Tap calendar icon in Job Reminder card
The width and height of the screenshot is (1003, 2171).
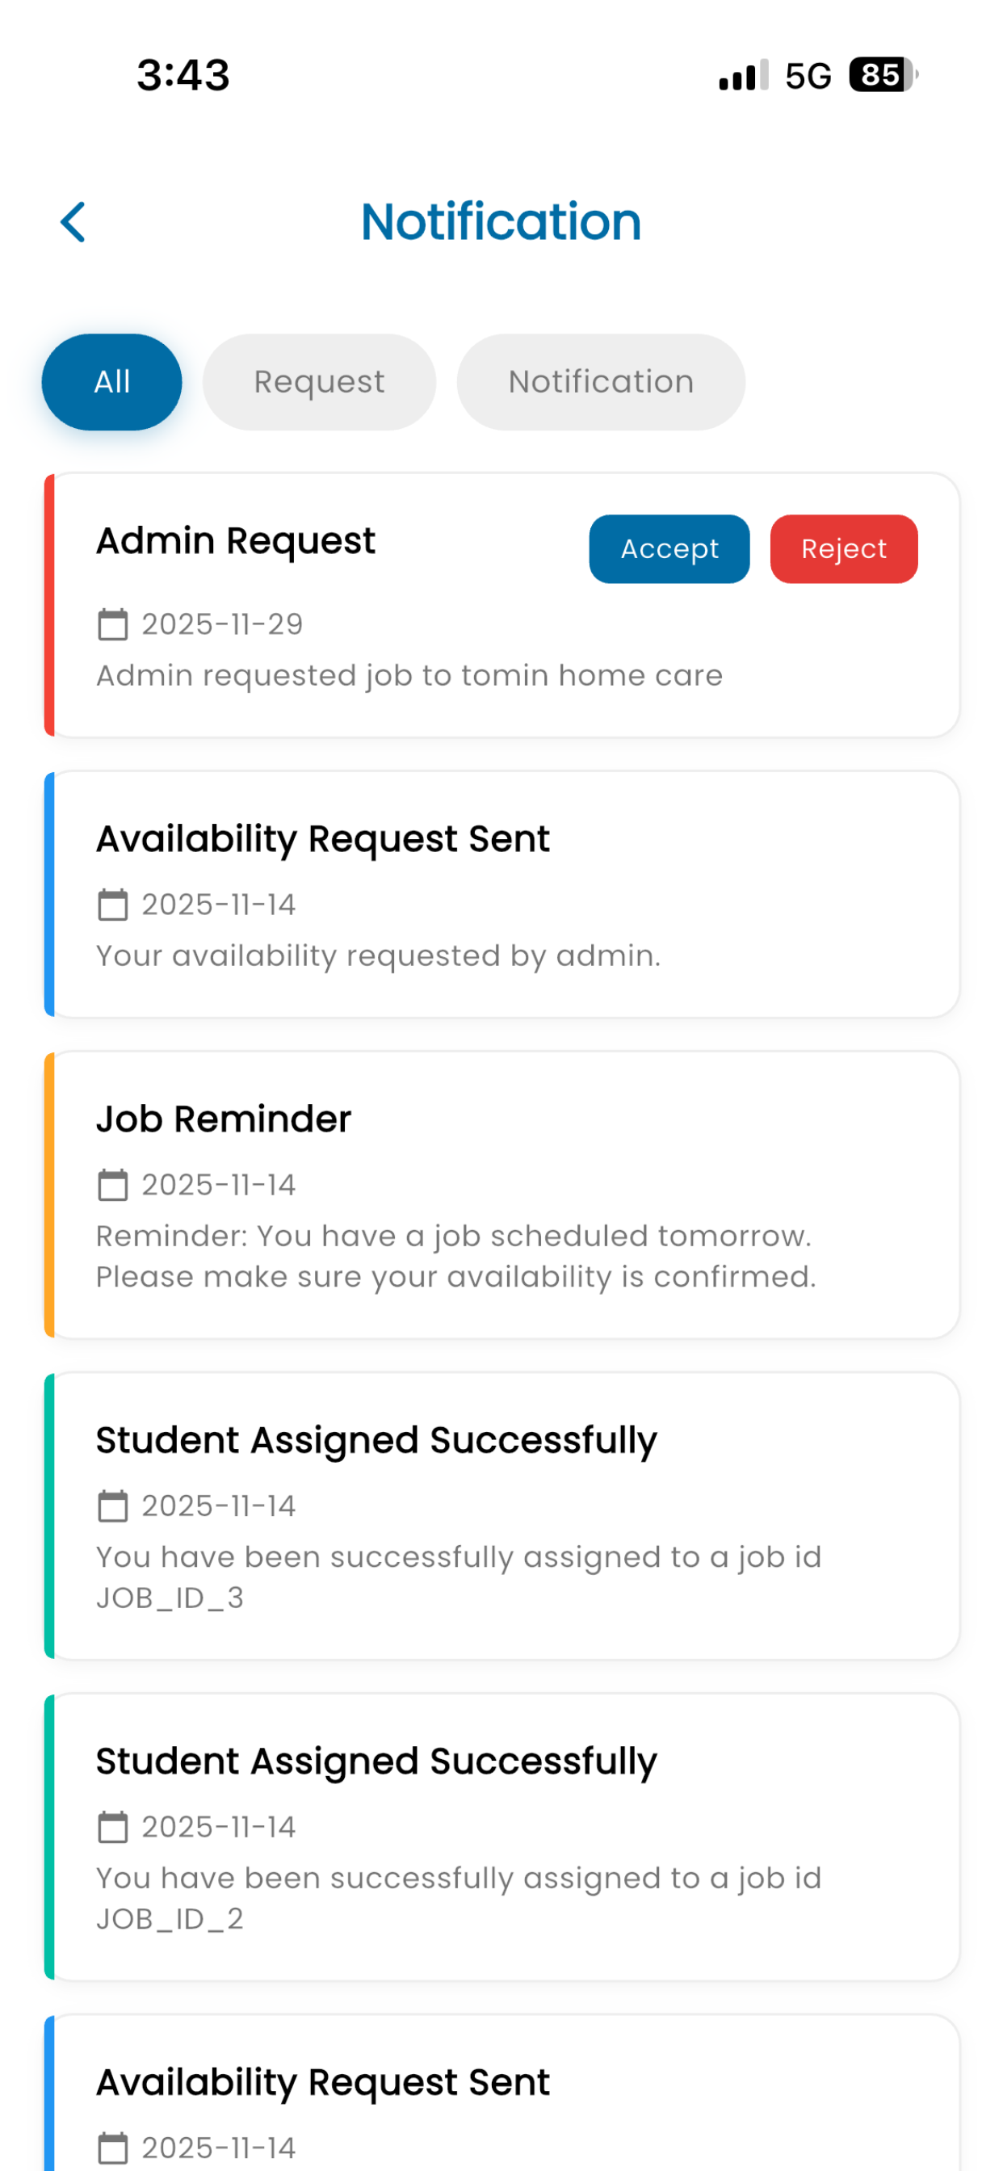(113, 1185)
